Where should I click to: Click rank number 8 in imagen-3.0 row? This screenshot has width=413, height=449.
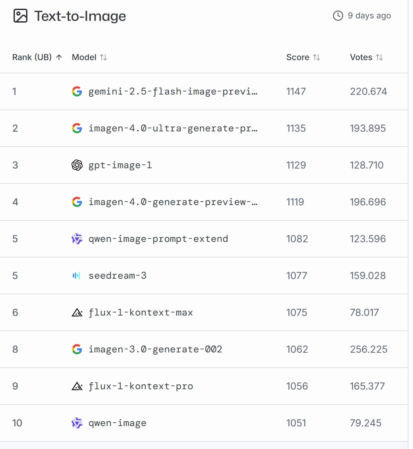pyautogui.click(x=15, y=349)
